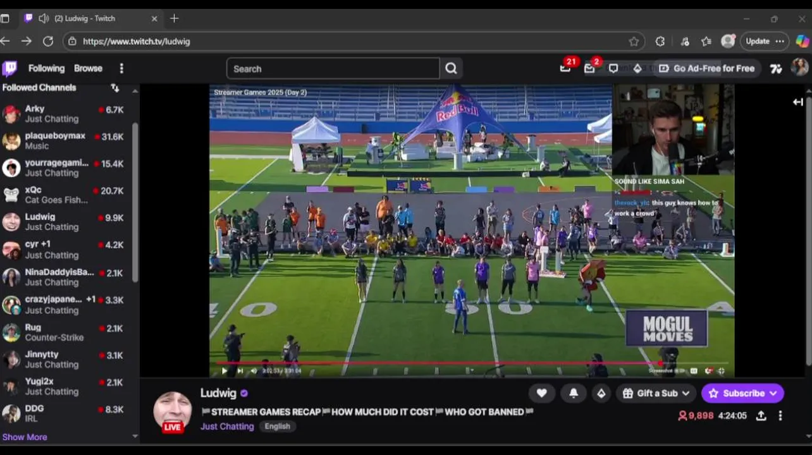
Task: Open the Copilot icon in the browser toolbar
Action: 803,41
